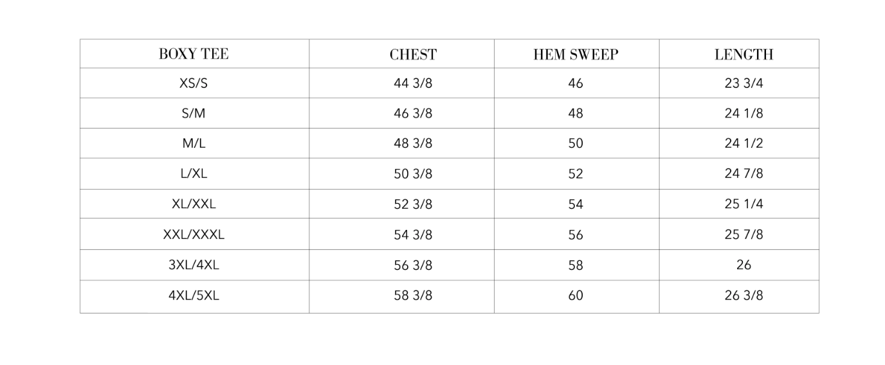
Task: Click the 24 1/2 length value
Action: tap(744, 143)
